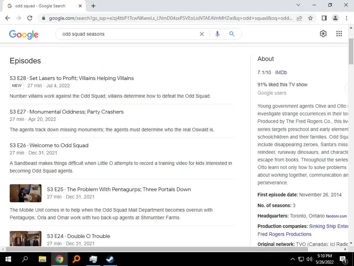The image size is (354, 266).
Task: Reload the current page
Action: [30, 18]
